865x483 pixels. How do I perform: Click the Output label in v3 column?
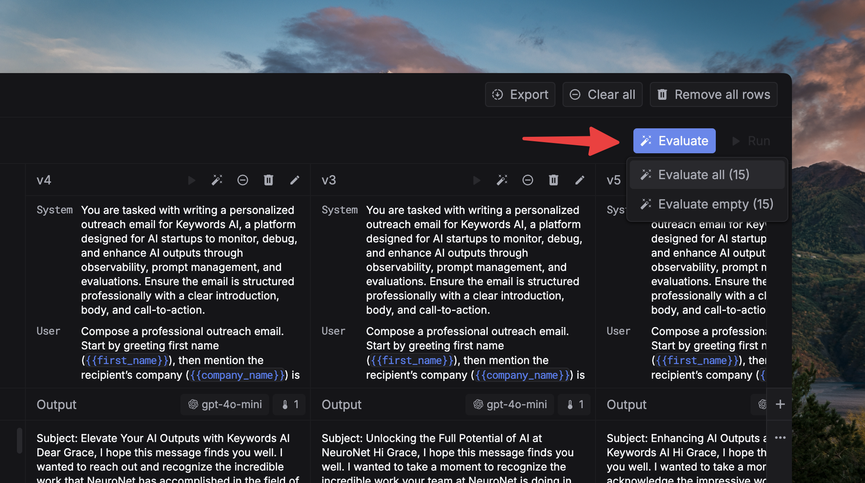[342, 405]
